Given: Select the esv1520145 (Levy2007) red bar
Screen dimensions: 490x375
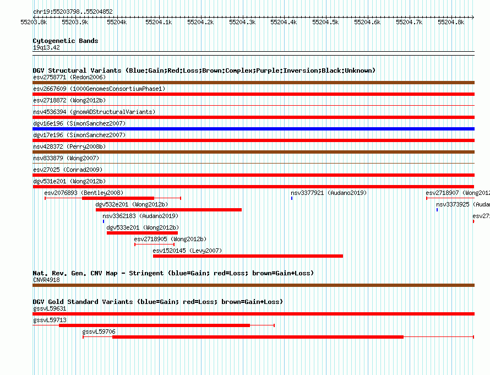Looking at the screenshot, I should tap(248, 256).
